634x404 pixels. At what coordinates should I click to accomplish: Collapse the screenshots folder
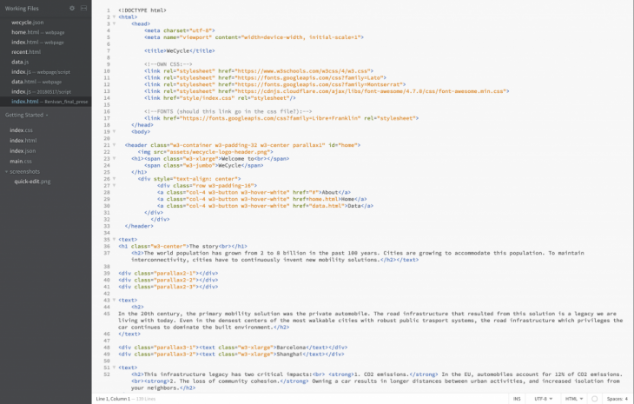pos(6,171)
